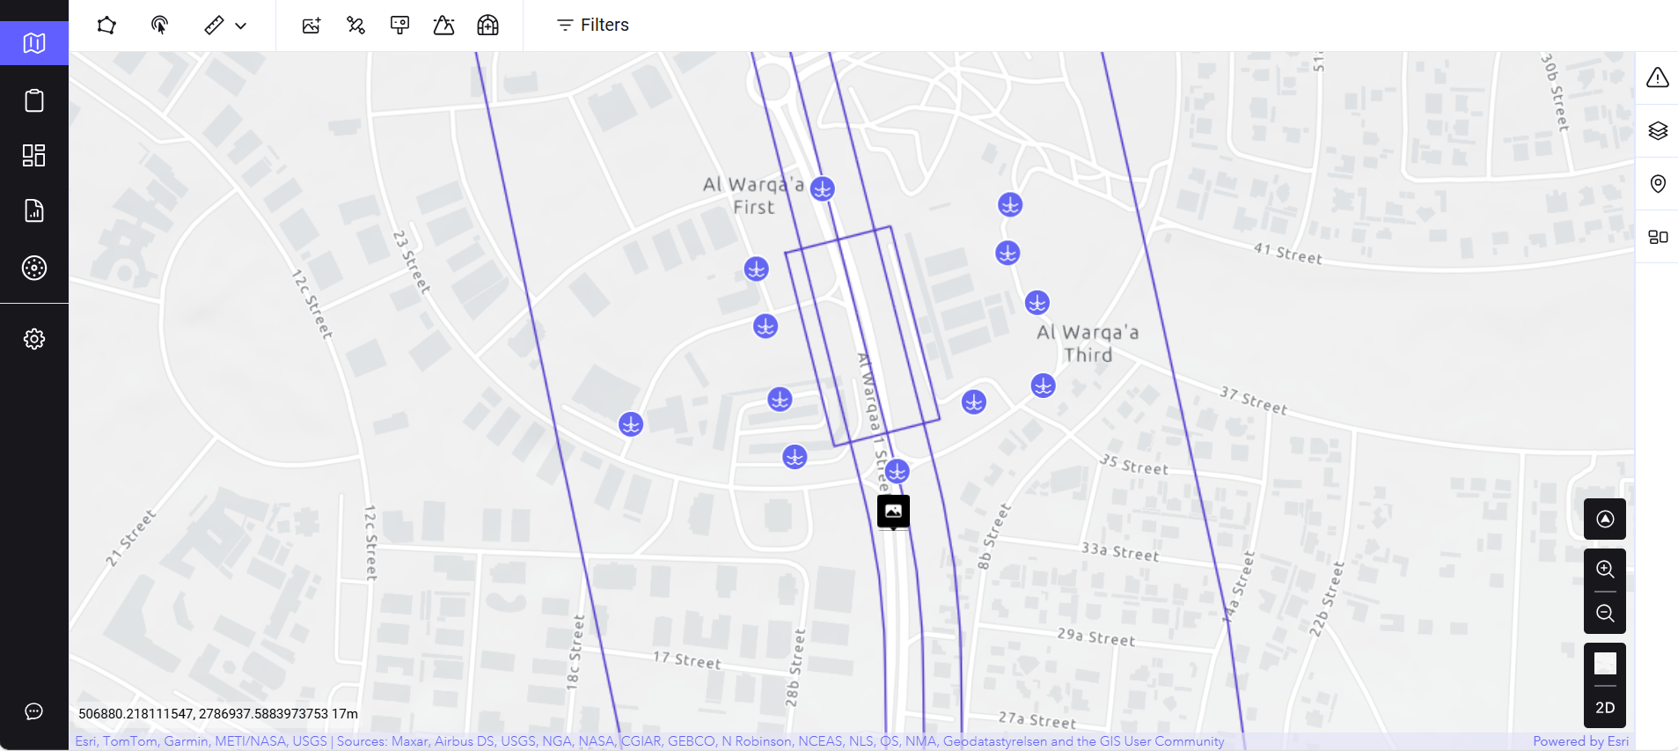
Task: Click the circular dotted wheel sidebar icon
Action: 34,268
